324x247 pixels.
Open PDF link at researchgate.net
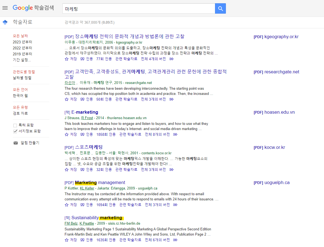tap(276, 72)
